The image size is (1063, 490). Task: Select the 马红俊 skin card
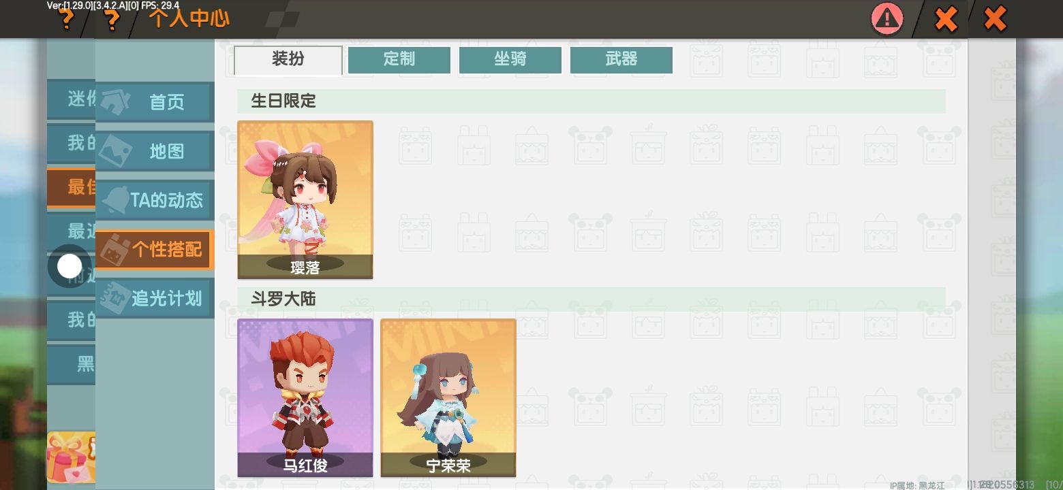click(305, 398)
